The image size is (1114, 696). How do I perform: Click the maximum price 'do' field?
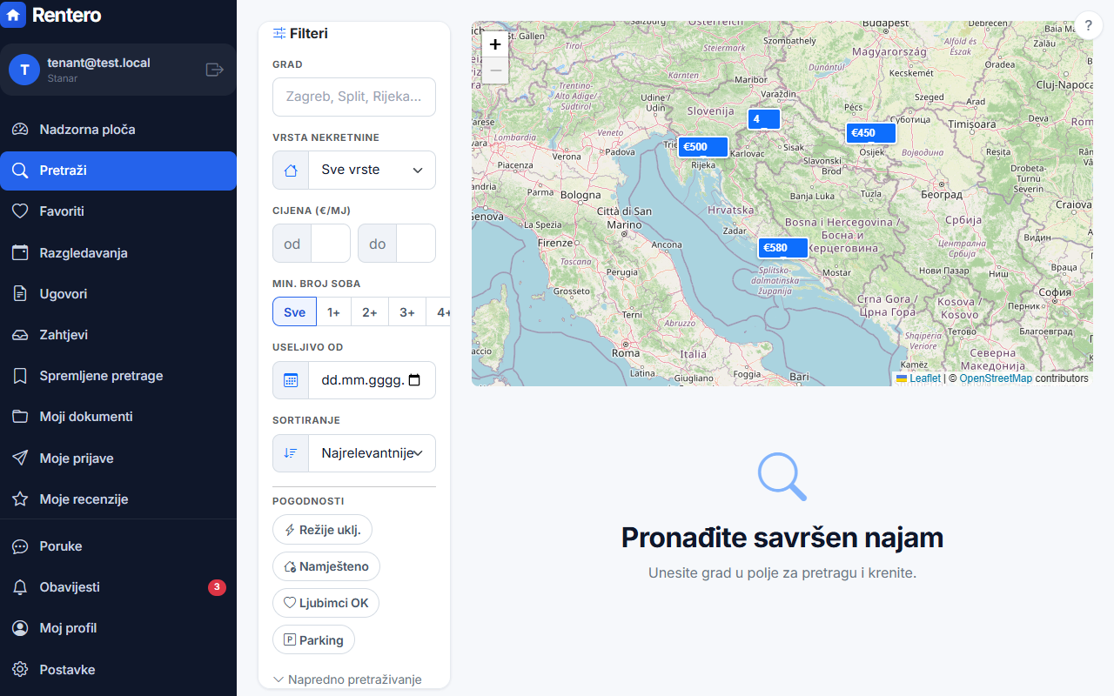416,244
